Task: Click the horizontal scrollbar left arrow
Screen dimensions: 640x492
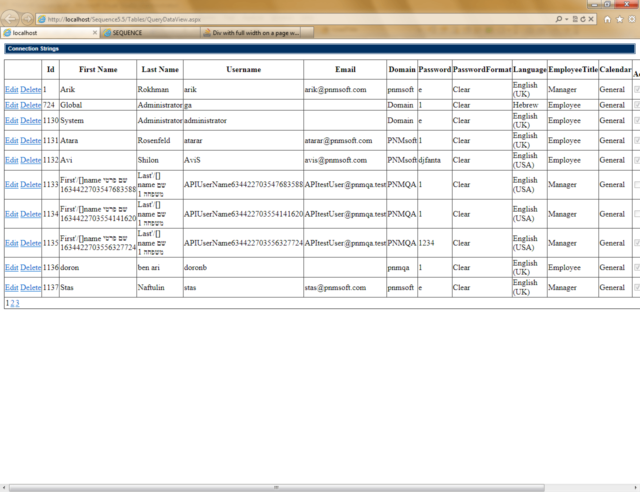Action: (x=3, y=487)
